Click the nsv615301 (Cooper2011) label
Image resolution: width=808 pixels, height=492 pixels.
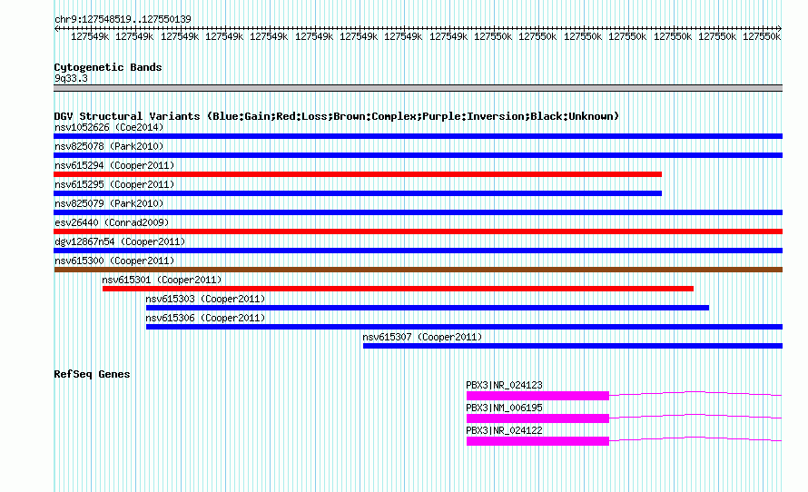point(162,280)
